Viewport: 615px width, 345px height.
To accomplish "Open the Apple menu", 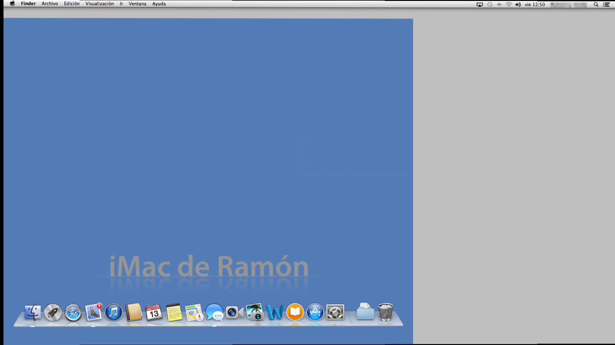I will point(12,4).
